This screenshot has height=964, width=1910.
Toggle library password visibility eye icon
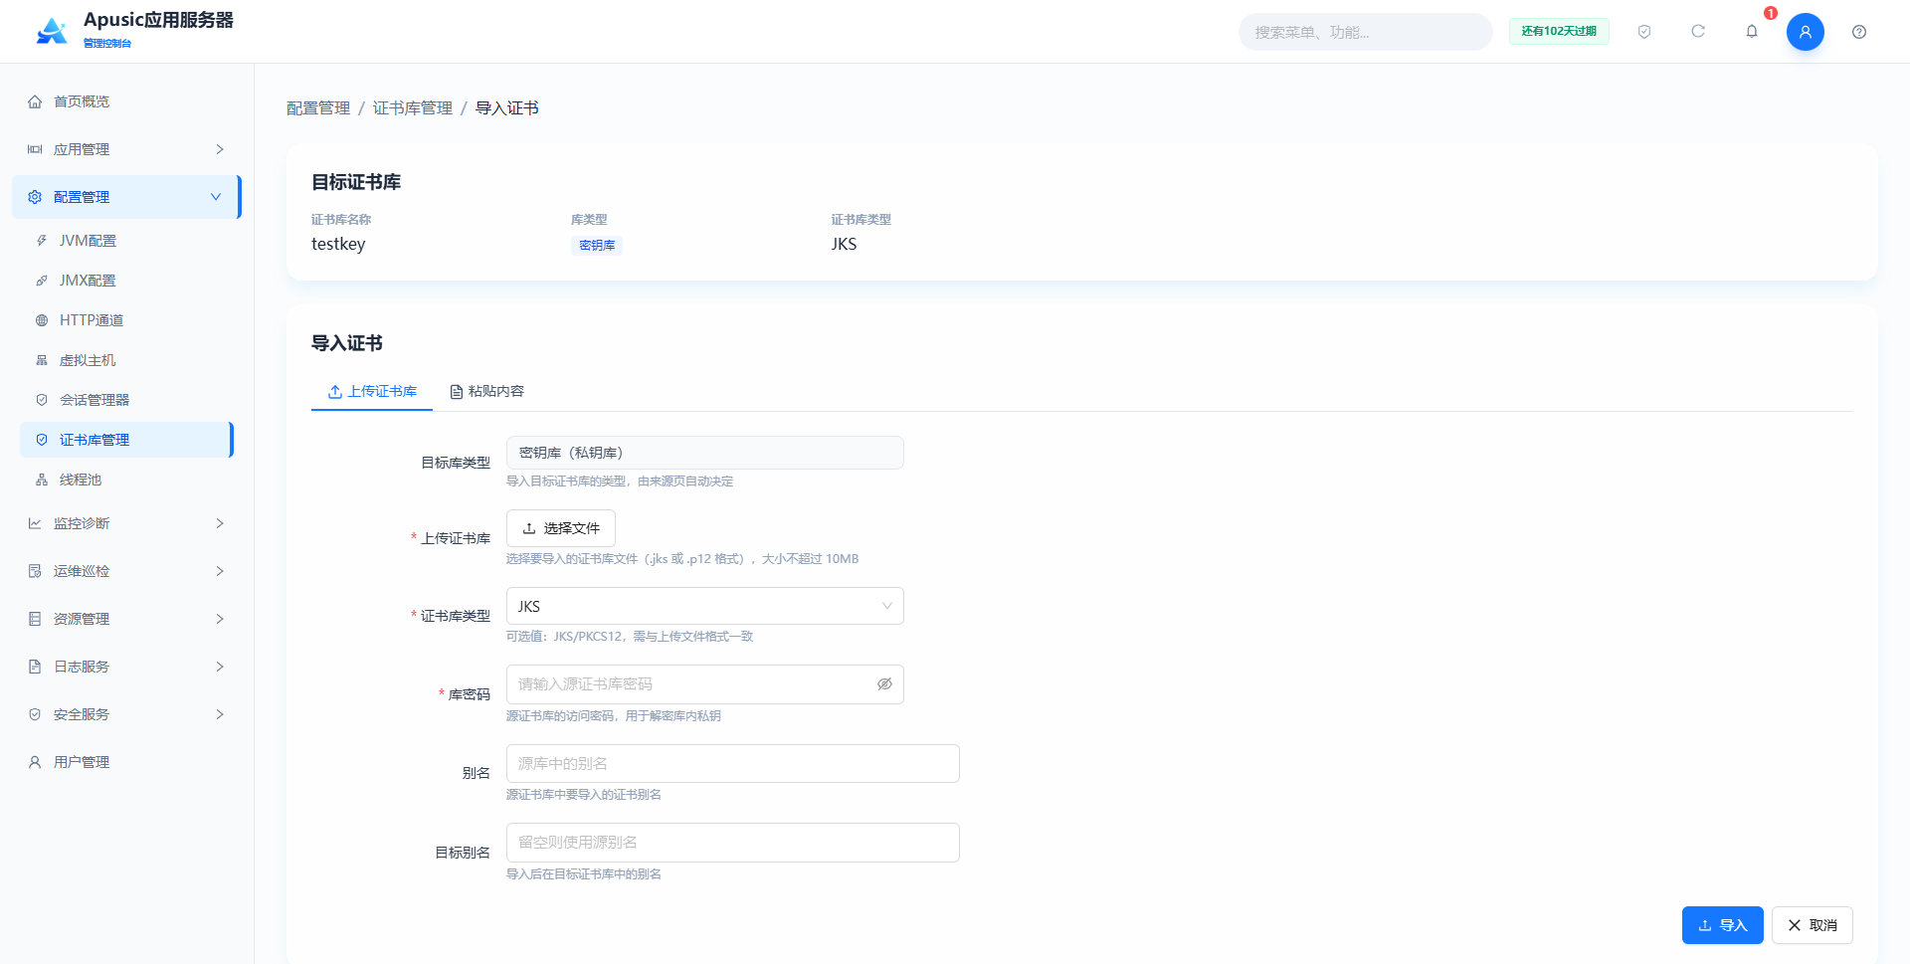point(884,684)
